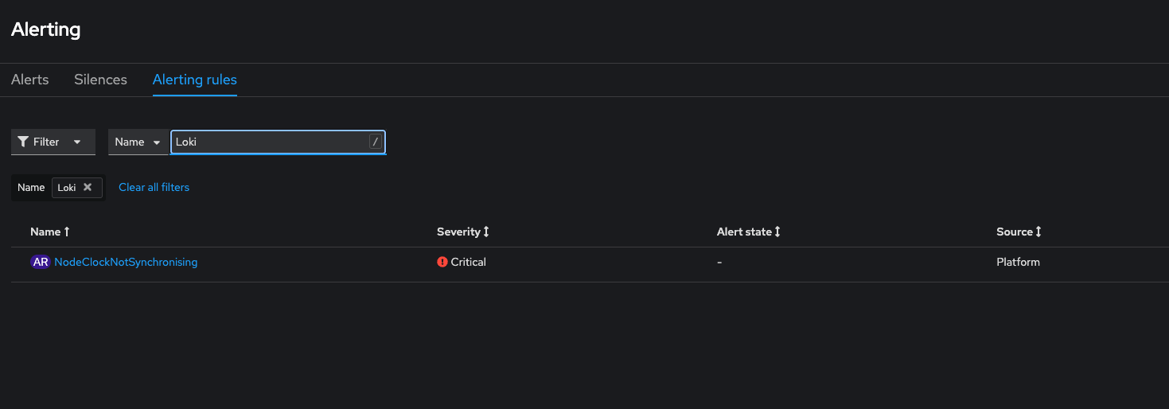
Task: Remove the Loki filter chip
Action: pyautogui.click(x=88, y=188)
